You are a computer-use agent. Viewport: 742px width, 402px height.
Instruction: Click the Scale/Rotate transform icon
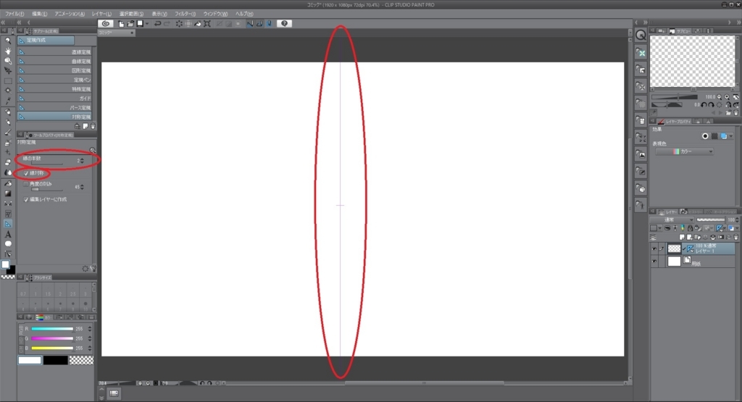(207, 24)
